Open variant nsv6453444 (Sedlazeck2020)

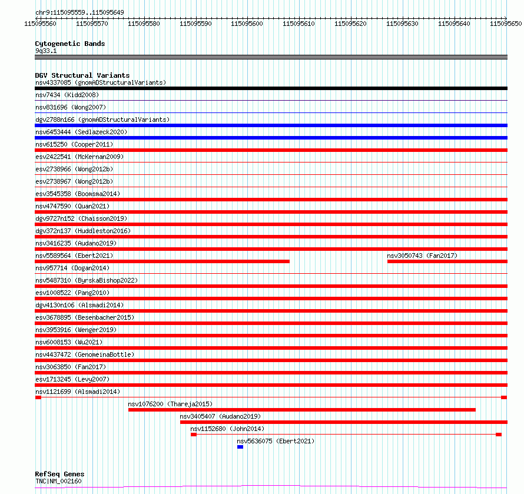[x=81, y=132]
